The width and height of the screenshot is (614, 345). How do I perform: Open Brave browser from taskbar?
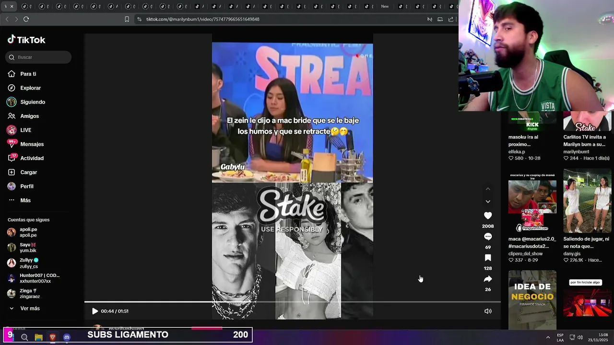pyautogui.click(x=53, y=337)
